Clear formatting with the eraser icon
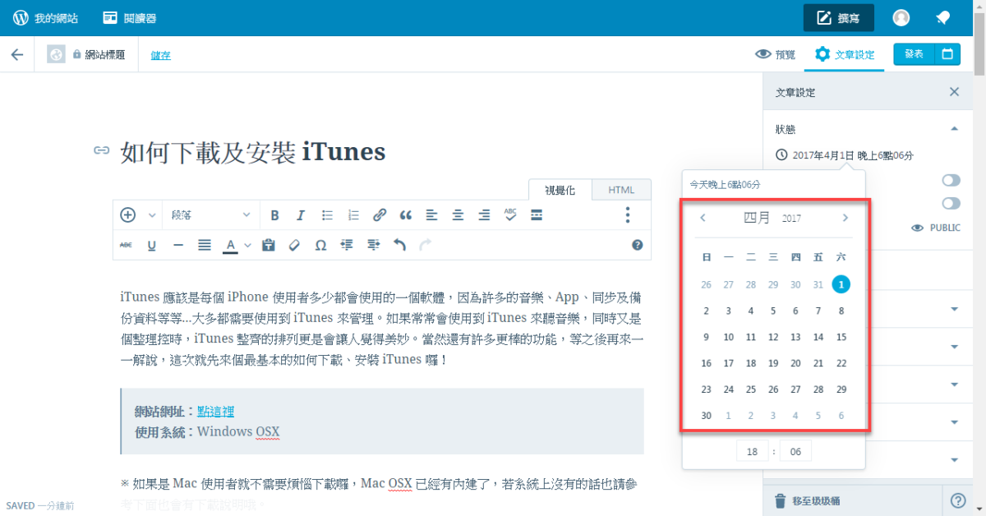Viewport: 986px width, 516px height. [294, 245]
